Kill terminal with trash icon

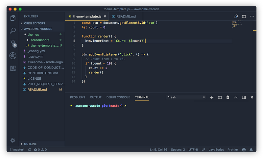[227, 97]
